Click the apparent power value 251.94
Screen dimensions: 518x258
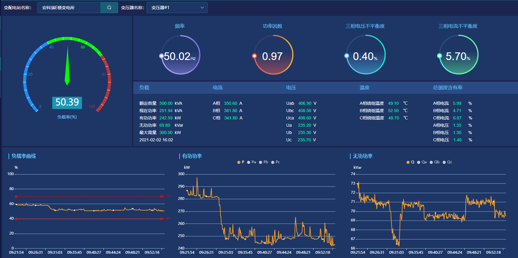point(166,111)
